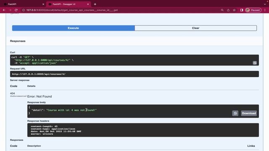Click the Description column header

(x=34, y=146)
